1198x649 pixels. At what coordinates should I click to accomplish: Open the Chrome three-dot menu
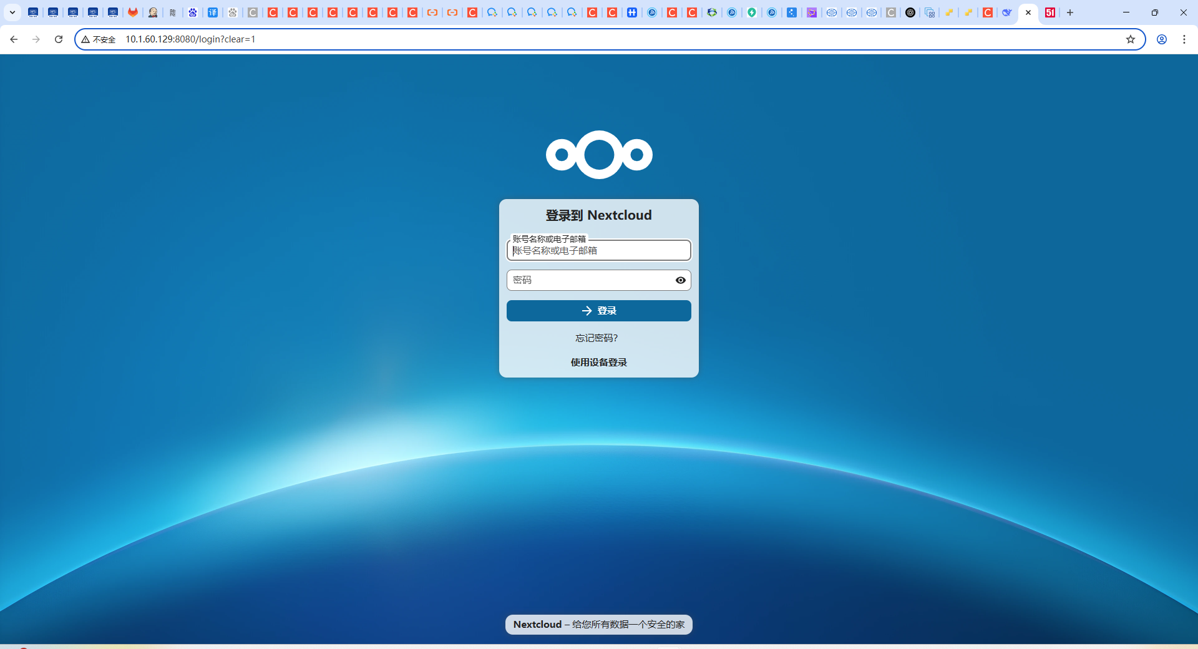coord(1184,39)
